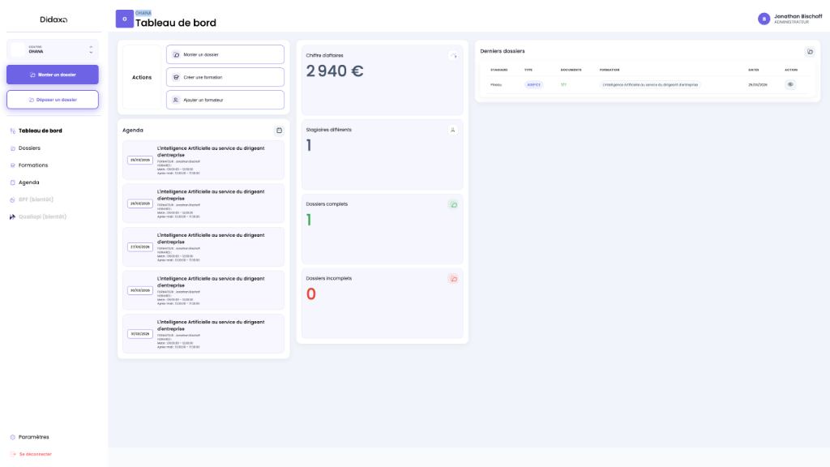Click the purple Monter un dossier sidebar button
The height and width of the screenshot is (467, 830).
click(x=53, y=75)
